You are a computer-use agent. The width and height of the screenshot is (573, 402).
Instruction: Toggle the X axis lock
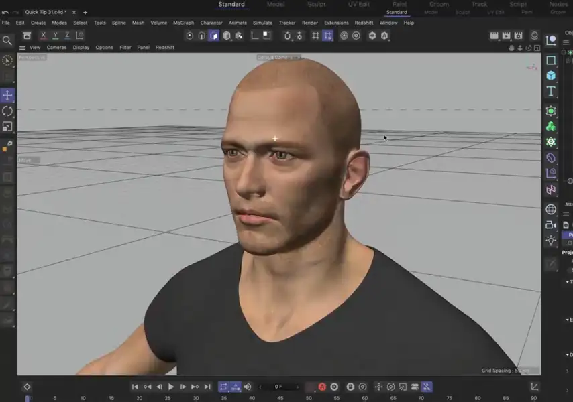point(44,35)
